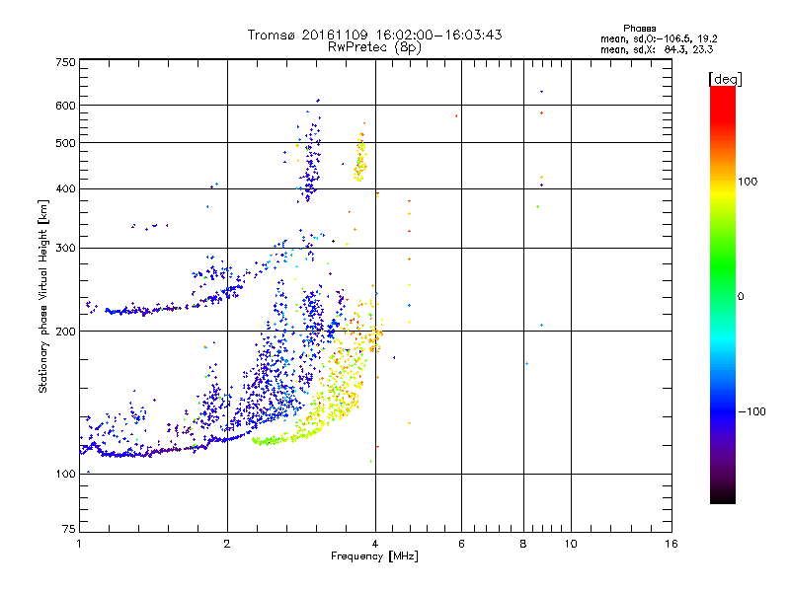This screenshot has height=592, width=790.
Task: Click the colorbar tick label '-100'
Action: [751, 411]
